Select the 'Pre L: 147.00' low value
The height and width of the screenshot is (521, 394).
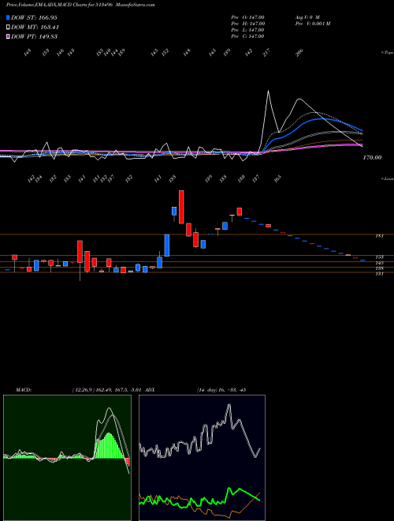(247, 30)
